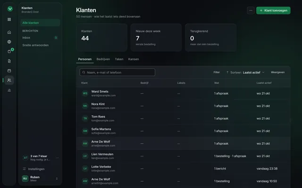Image resolution: width=302 pixels, height=188 pixels.
Task: Open the Sorteer: Laatst actief dropdown
Action: 245,72
